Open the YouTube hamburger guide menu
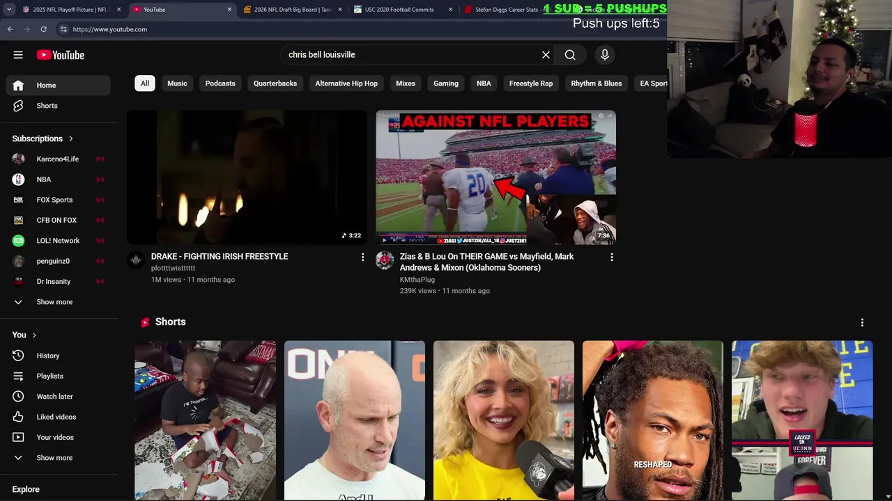The image size is (892, 501). click(18, 55)
